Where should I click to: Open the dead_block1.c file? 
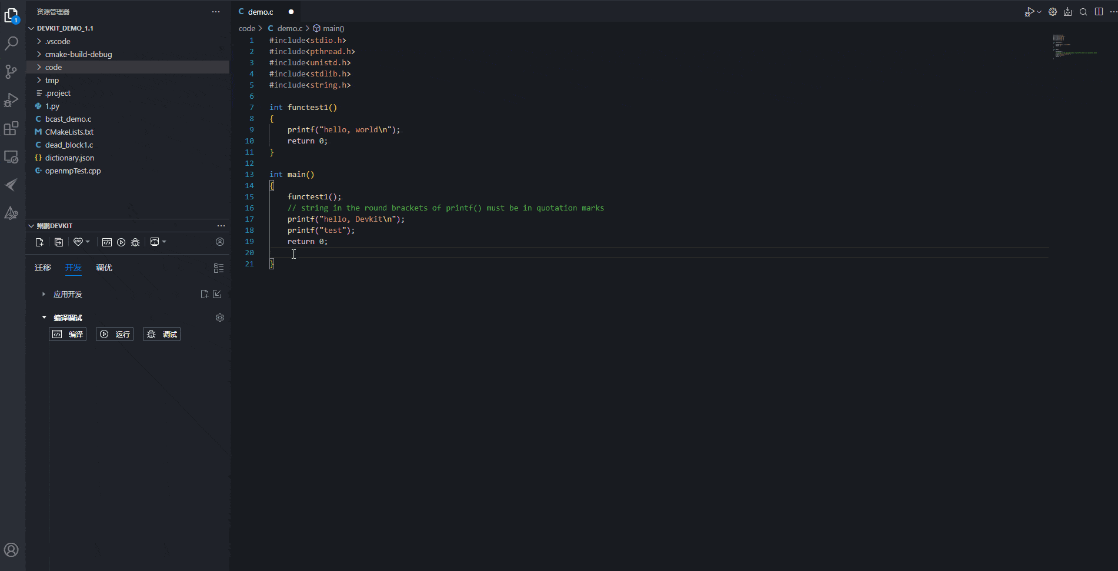[x=128, y=145]
